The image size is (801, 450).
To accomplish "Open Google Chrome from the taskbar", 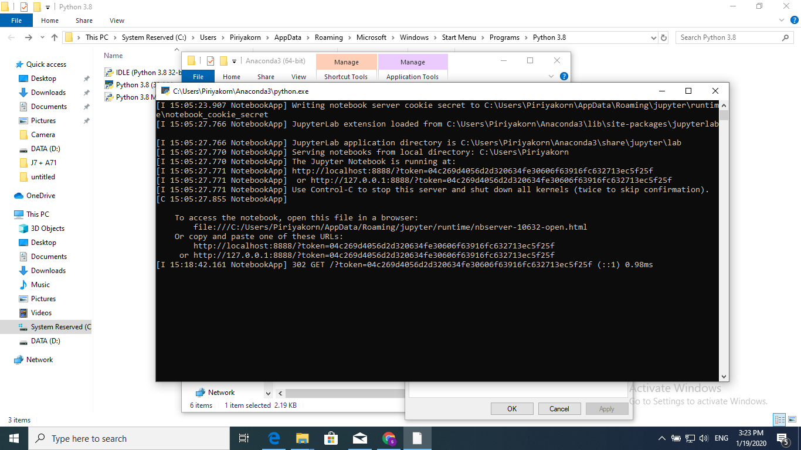I will (x=389, y=438).
